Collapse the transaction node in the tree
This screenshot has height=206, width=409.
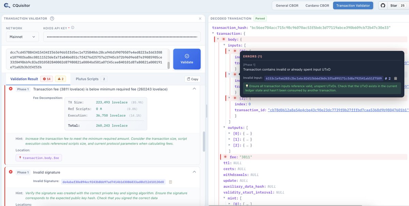[213, 34]
